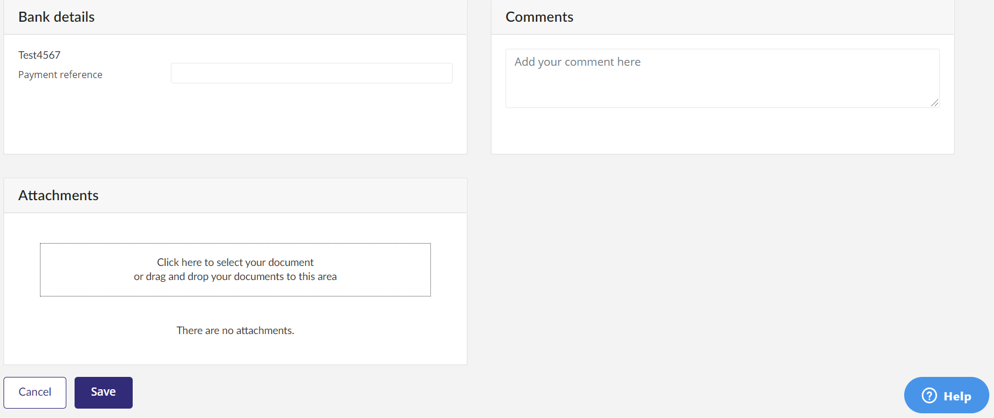994x418 pixels.
Task: Click the Payment reference label
Action: click(x=60, y=75)
